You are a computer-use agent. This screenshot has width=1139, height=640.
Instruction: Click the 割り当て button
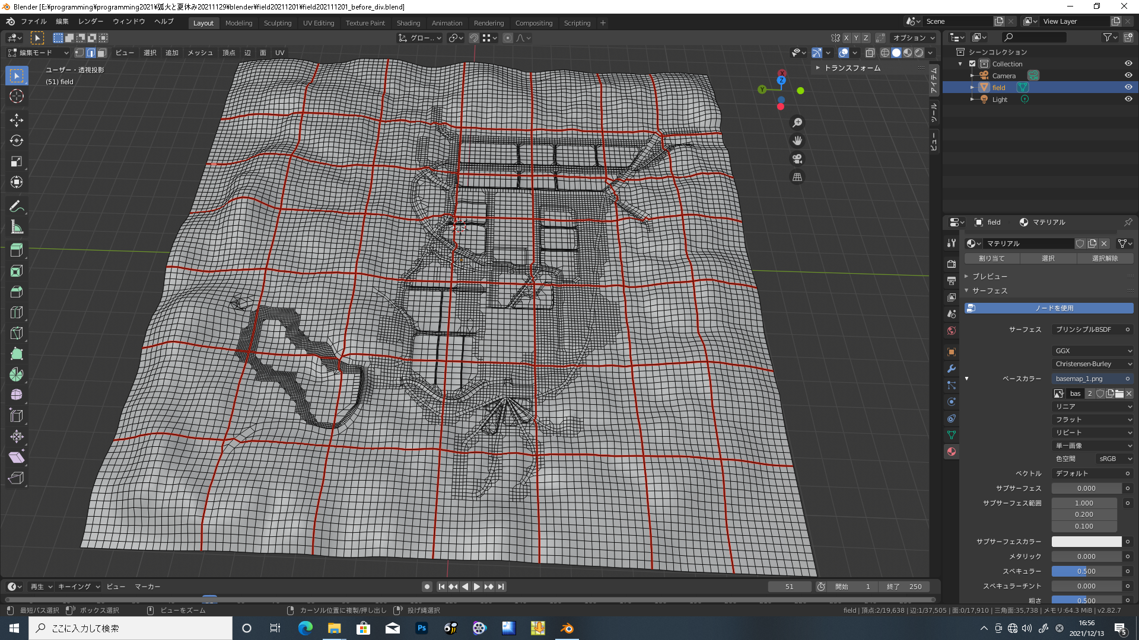(x=992, y=258)
